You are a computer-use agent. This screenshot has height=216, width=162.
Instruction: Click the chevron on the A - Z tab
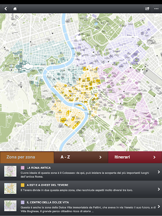coord(100,157)
